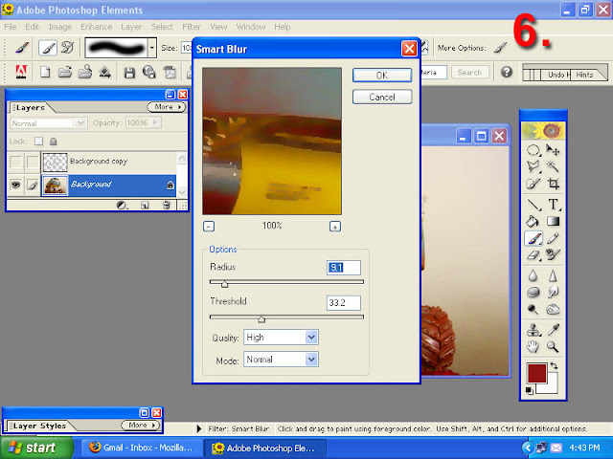Viewport: 613px width, 459px height.
Task: Select the Eraser tool
Action: [534, 255]
